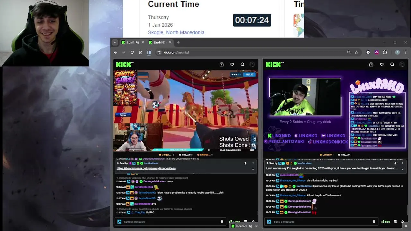The image size is (411, 231).
Task: Open options menu of left pinned message
Action: (x=253, y=163)
